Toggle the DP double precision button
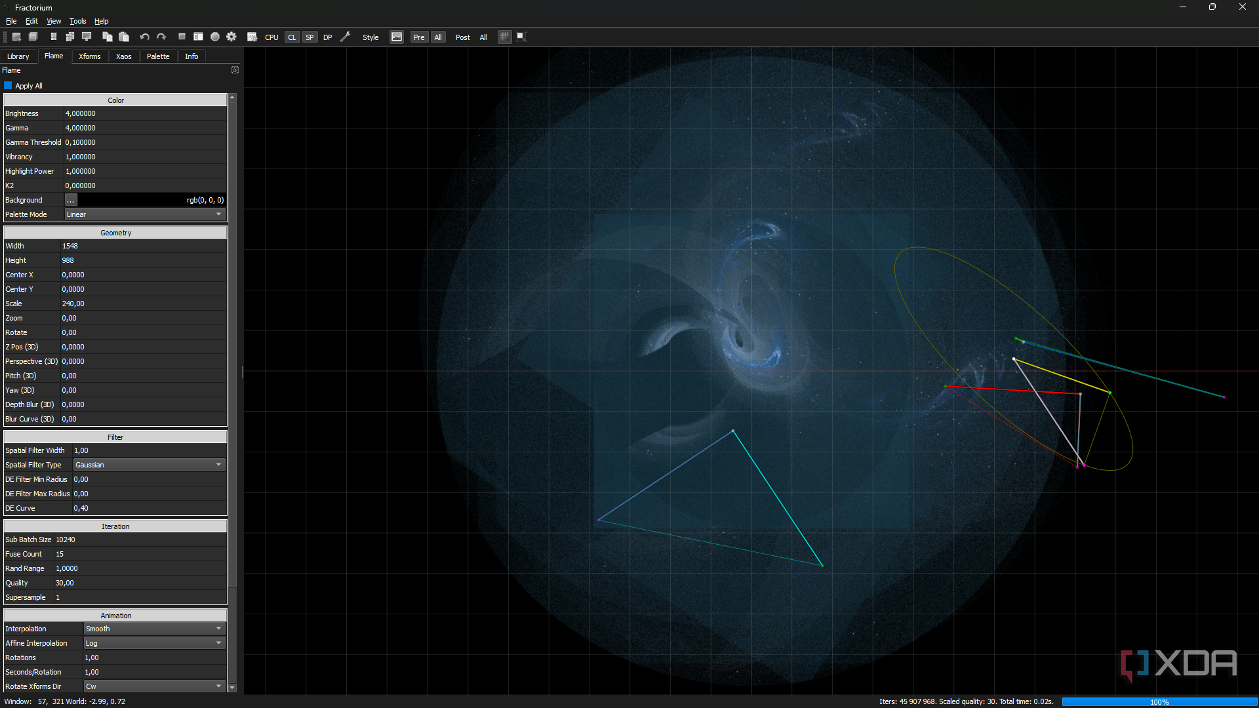The height and width of the screenshot is (708, 1259). pyautogui.click(x=328, y=37)
